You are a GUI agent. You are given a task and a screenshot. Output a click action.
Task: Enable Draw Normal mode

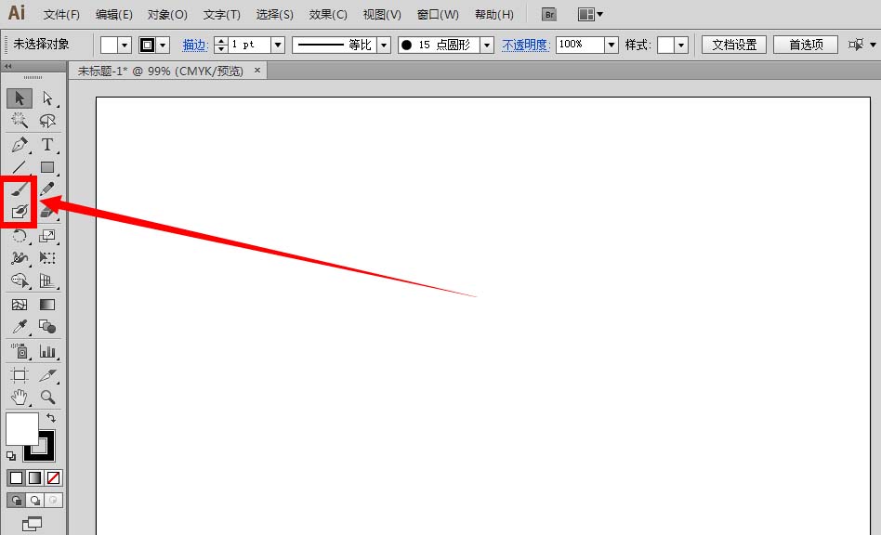17,501
